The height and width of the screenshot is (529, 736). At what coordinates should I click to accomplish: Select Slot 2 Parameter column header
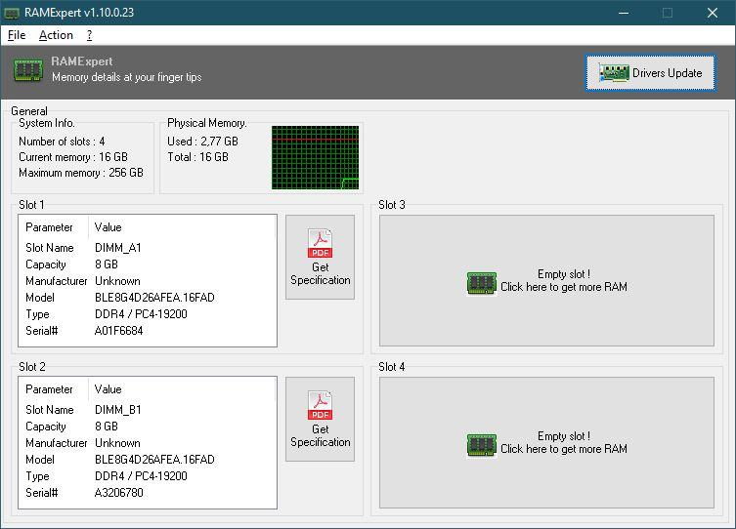pos(49,389)
